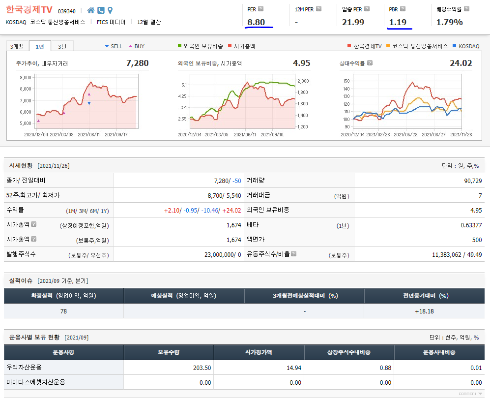The image size is (490, 401).
Task: Click help icon next to 유동주식수/비율
Action: pyautogui.click(x=294, y=254)
